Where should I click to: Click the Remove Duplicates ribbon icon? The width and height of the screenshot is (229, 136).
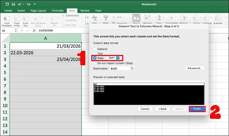pos(147,18)
